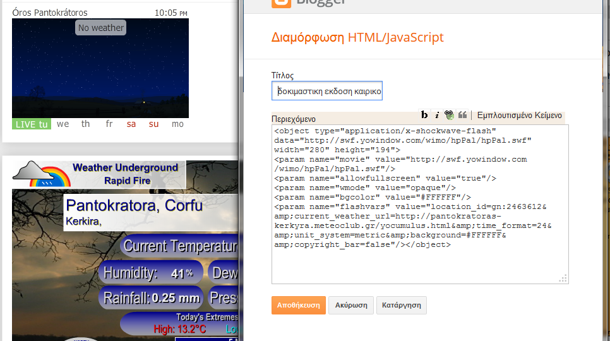Click the bold formatting icon
Image resolution: width=610 pixels, height=341 pixels.
tap(424, 115)
